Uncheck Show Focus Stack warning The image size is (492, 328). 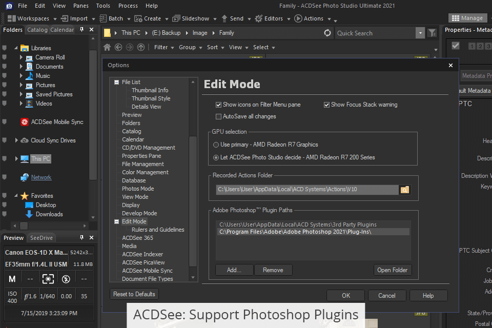tap(326, 105)
